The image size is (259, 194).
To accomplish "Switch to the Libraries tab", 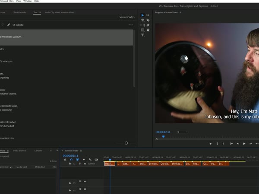I will [38, 150].
